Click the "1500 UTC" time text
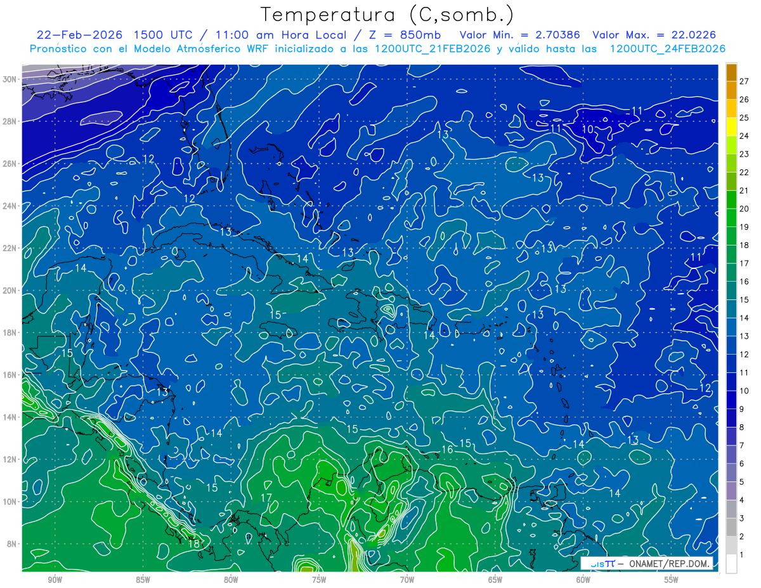The width and height of the screenshot is (761, 588). point(163,35)
